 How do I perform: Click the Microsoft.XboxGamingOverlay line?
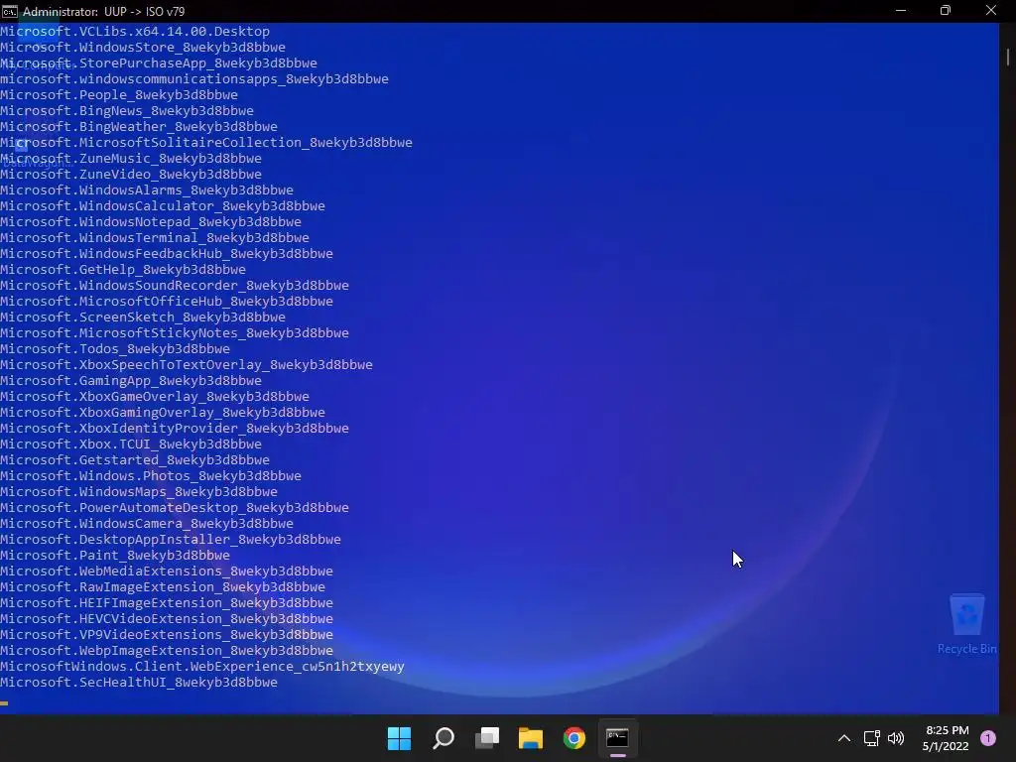pyautogui.click(x=163, y=412)
